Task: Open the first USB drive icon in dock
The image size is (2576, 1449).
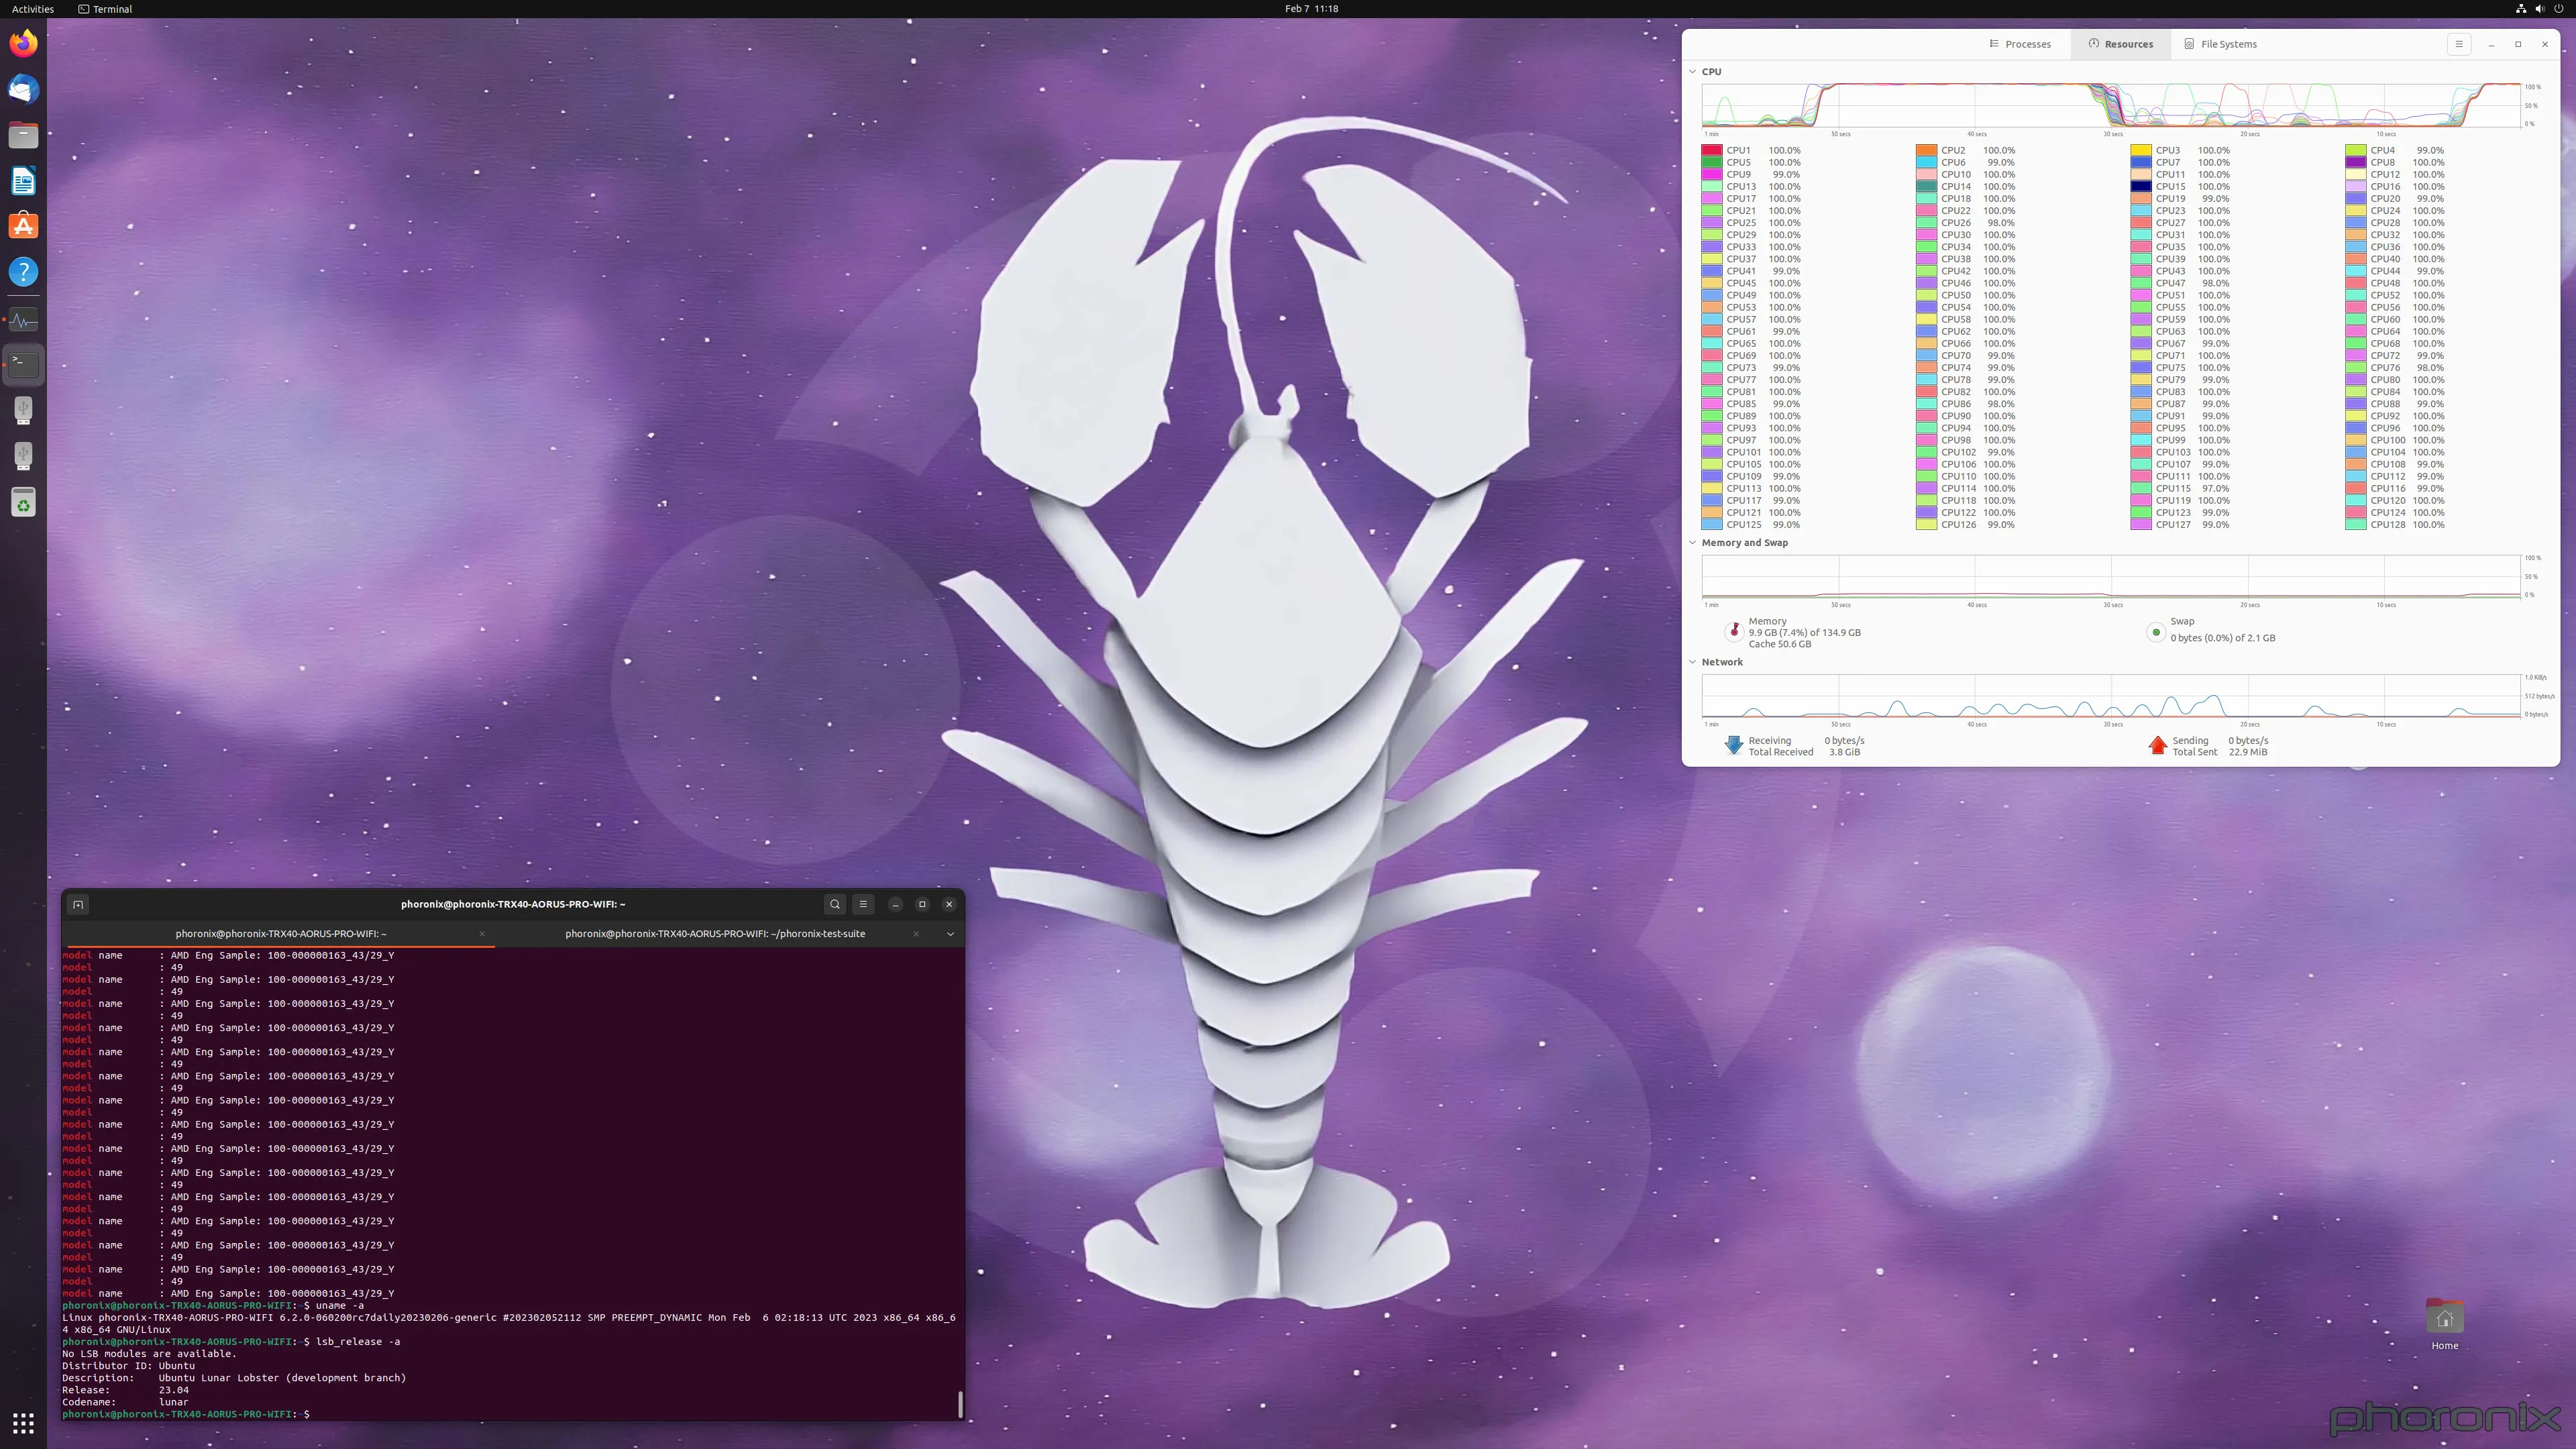Action: click(x=23, y=410)
